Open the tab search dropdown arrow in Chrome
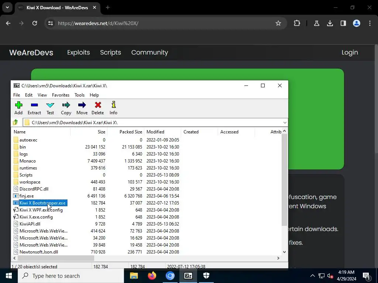The height and width of the screenshot is (283, 378). (7, 7)
